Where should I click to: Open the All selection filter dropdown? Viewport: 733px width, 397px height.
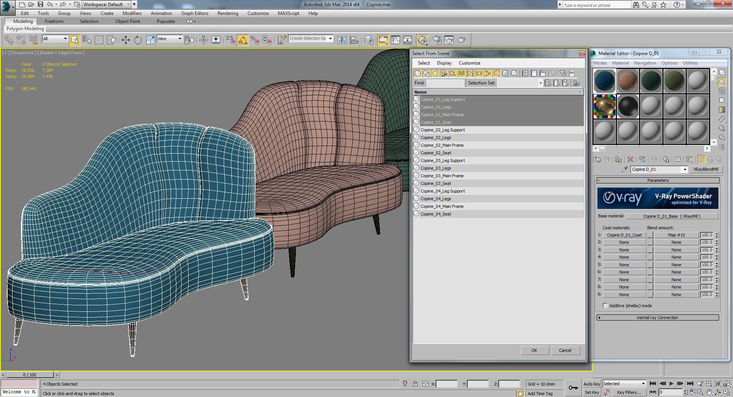(x=55, y=39)
